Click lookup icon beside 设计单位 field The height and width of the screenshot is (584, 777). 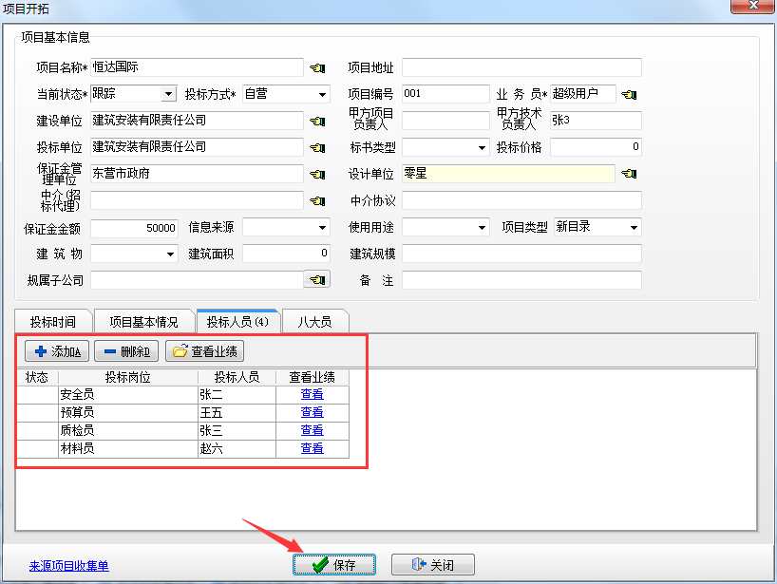pos(629,174)
